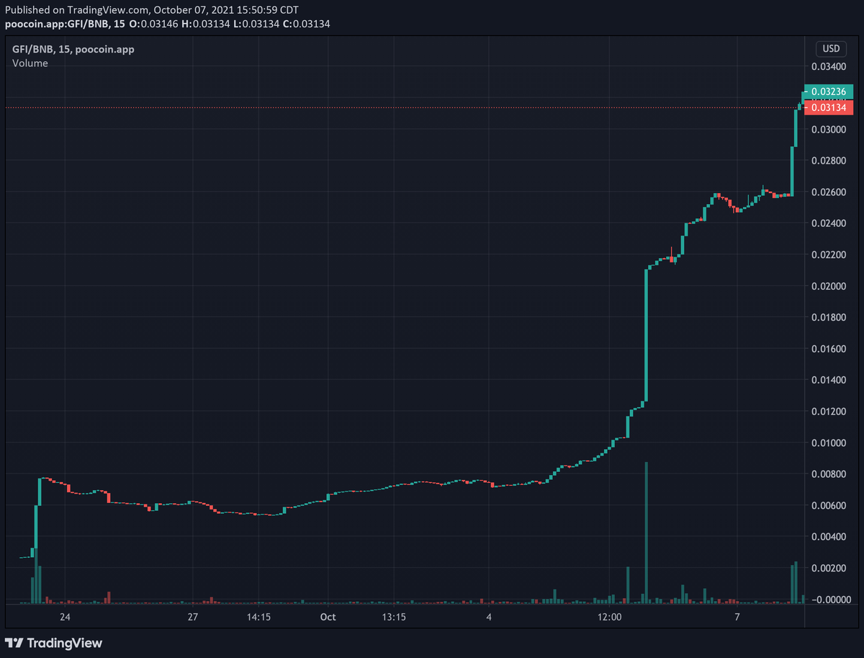The width and height of the screenshot is (864, 658).
Task: Click the Published on TradingView.com header text
Action: tap(152, 11)
